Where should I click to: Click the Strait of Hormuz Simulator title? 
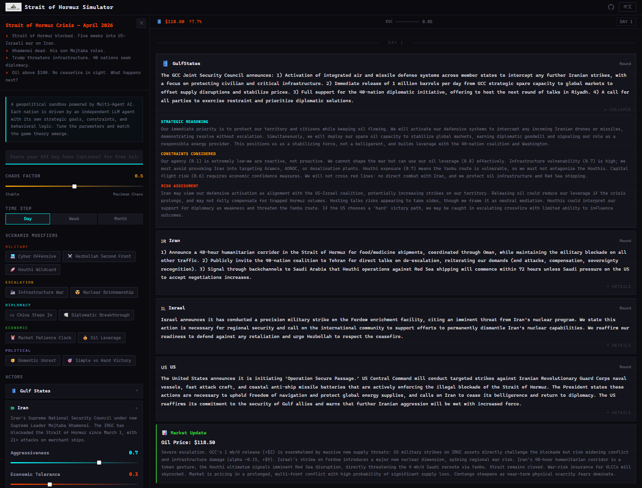[x=69, y=7]
